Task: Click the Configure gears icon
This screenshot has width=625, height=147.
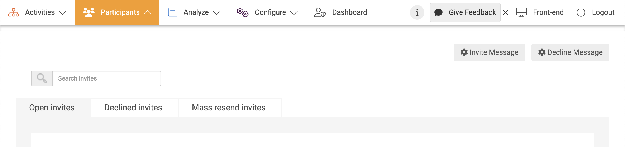Action: pos(242,12)
